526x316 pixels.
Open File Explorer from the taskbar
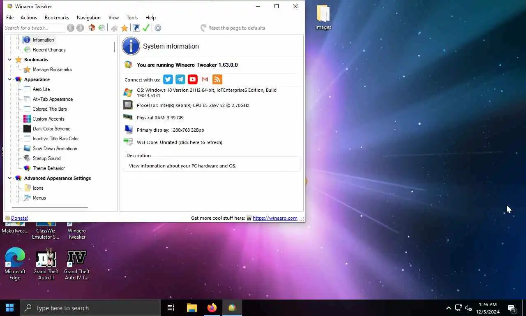[x=191, y=308]
